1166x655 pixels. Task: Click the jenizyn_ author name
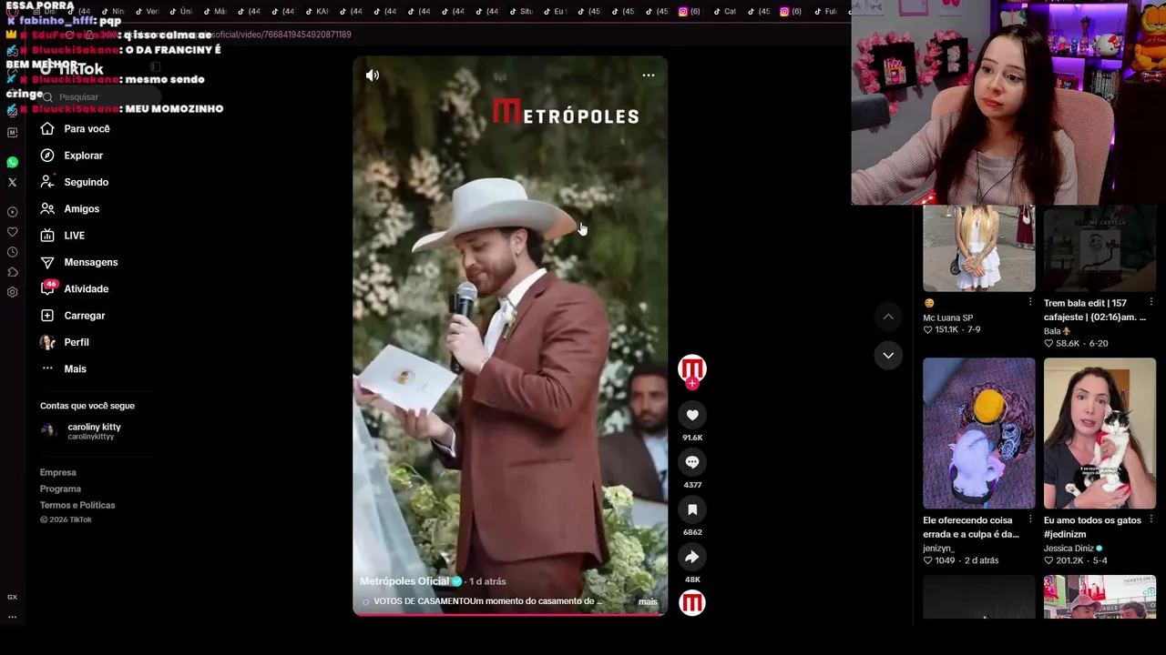click(x=938, y=549)
